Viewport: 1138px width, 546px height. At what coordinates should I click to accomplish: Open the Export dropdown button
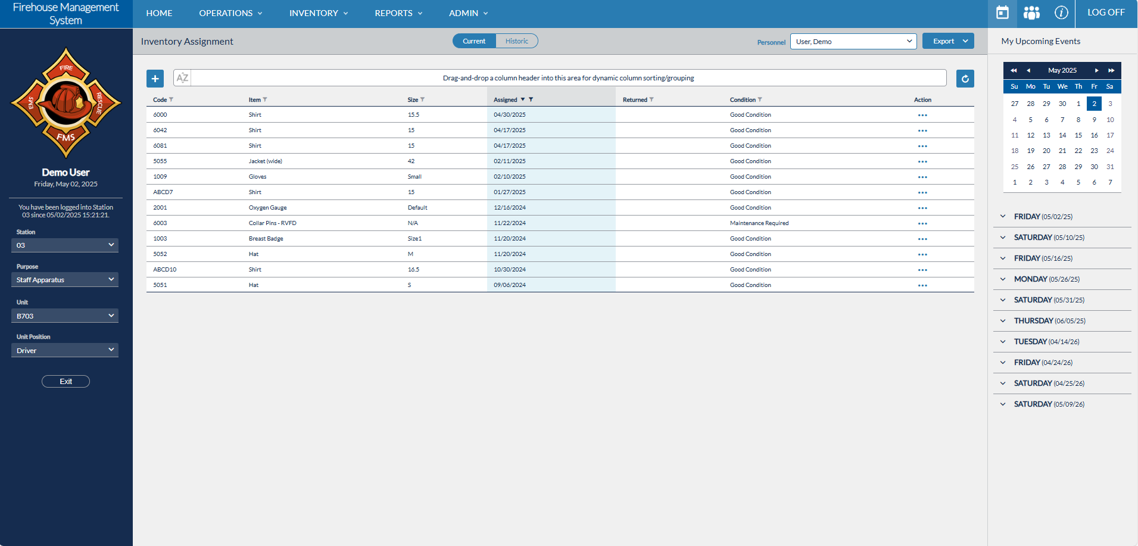(x=948, y=41)
